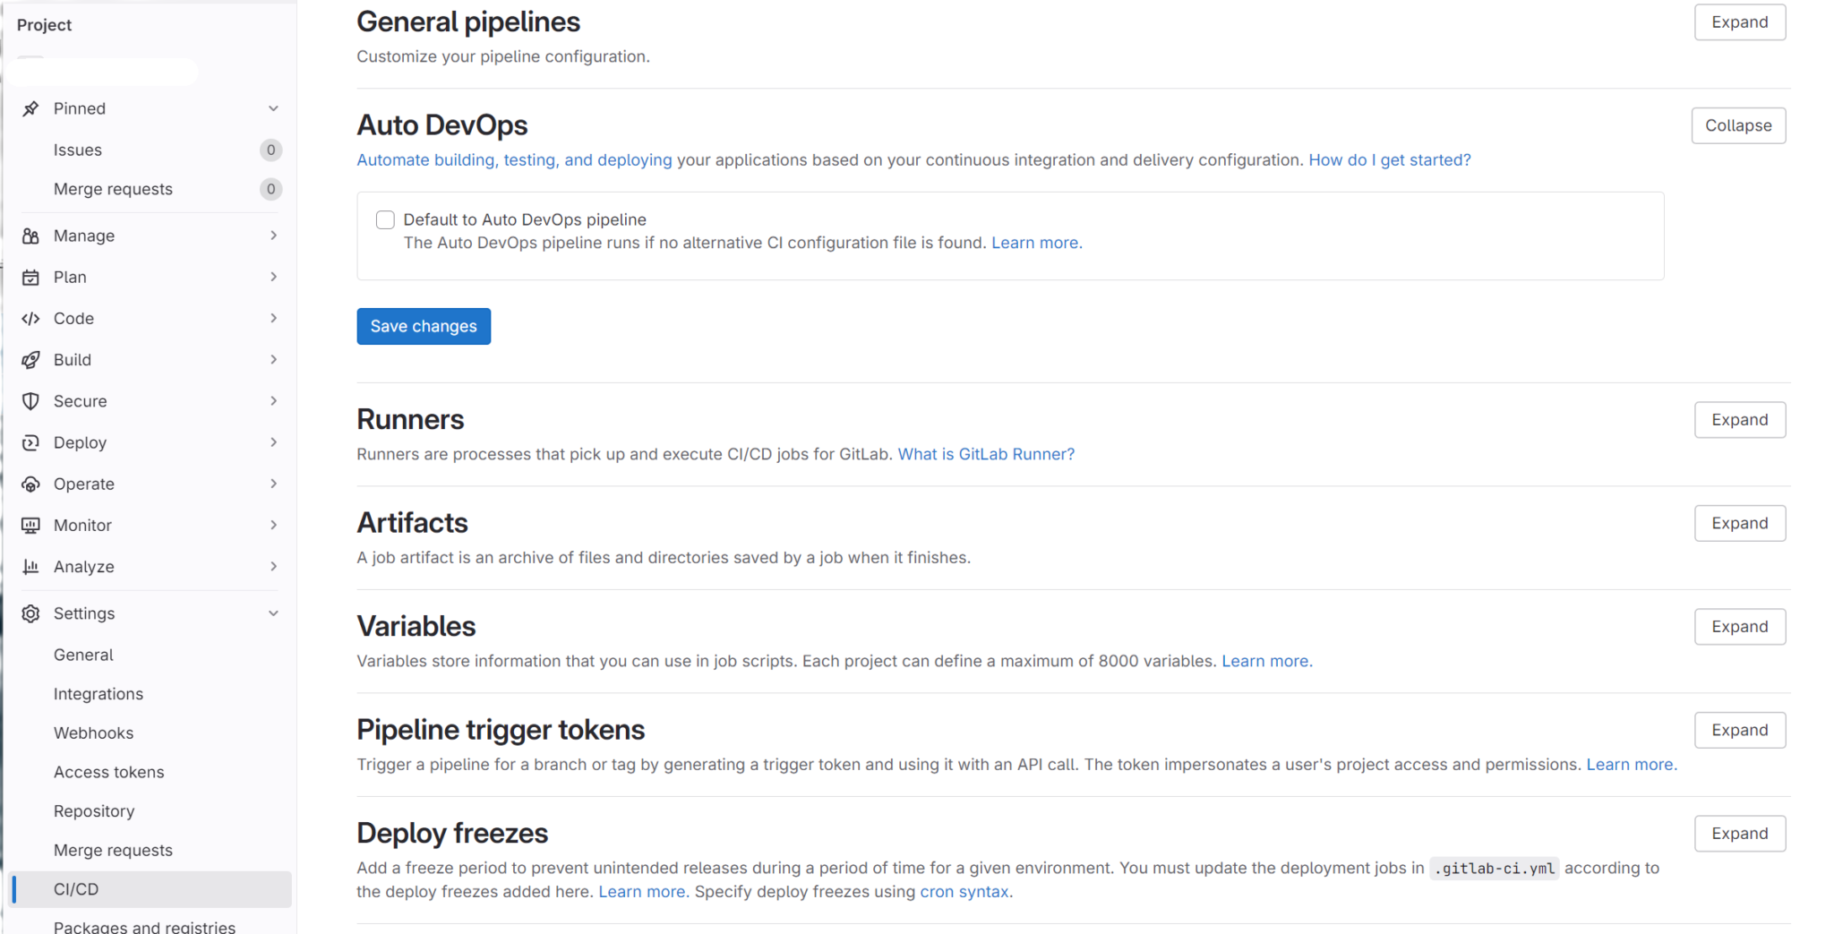Click the Manage icon in sidebar

point(31,236)
